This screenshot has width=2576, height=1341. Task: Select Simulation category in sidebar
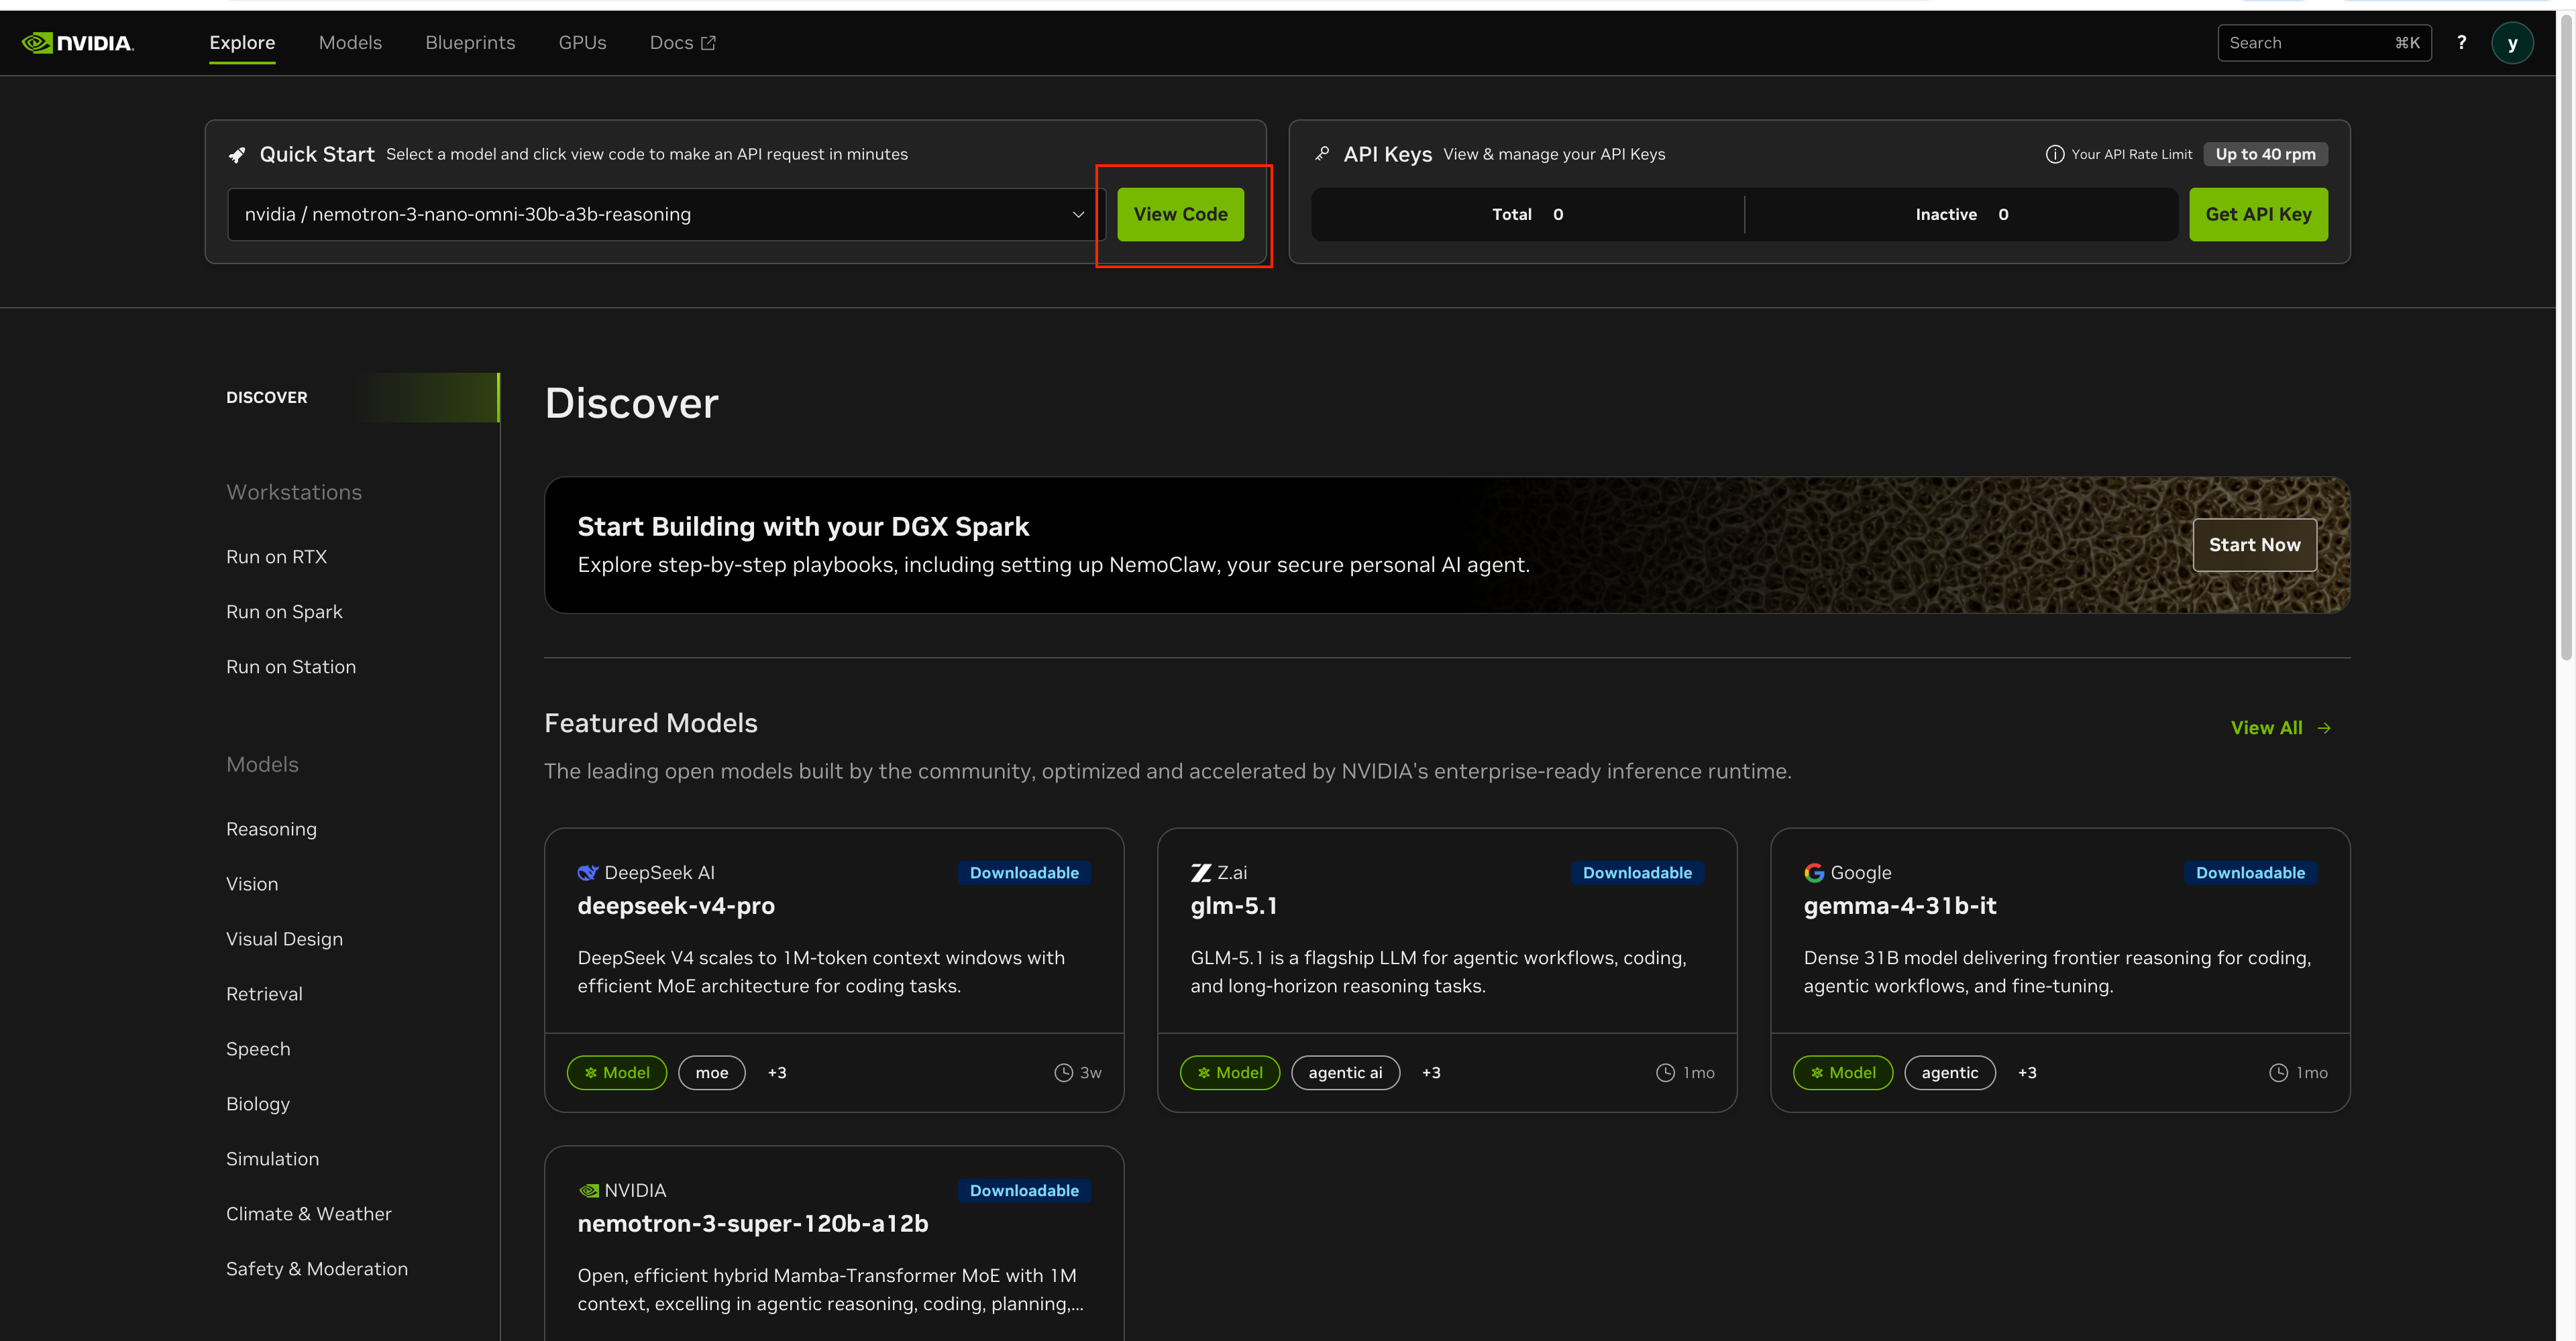click(272, 1159)
